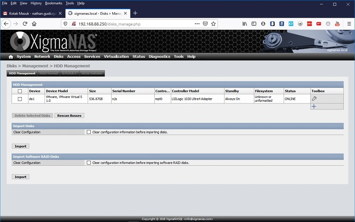Go back with browser back arrow
This screenshot has height=222, width=355.
tap(6, 24)
